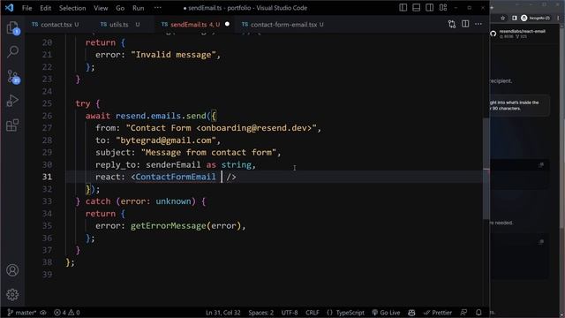Screen dimensions: 565x318
Task: Click the VS Code logo icon
Action: (10, 8)
